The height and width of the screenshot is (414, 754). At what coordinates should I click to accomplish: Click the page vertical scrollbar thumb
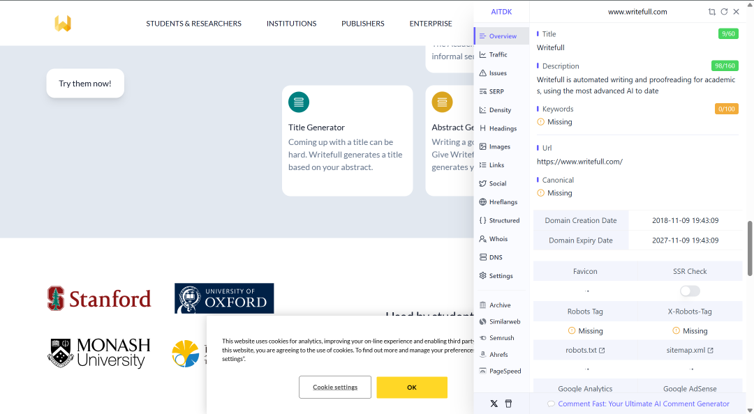[750, 248]
